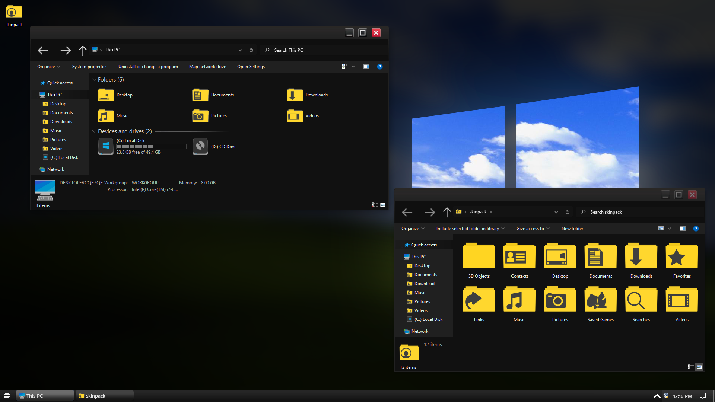Open help icon in This PC toolbar
The width and height of the screenshot is (715, 402).
pyautogui.click(x=379, y=67)
